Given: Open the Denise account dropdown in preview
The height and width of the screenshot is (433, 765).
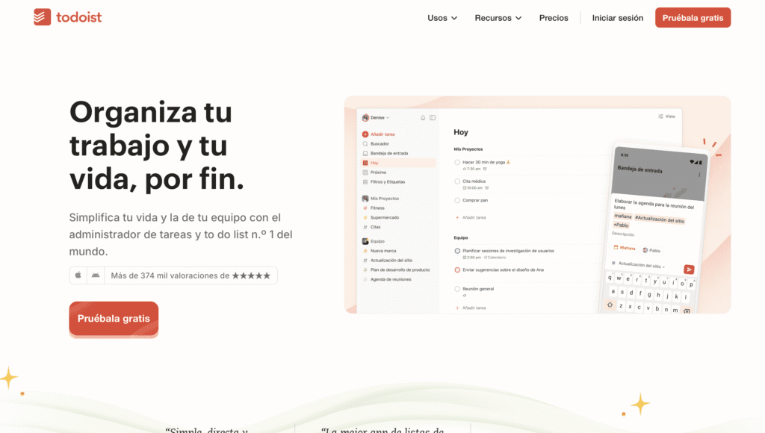Looking at the screenshot, I should (x=376, y=117).
